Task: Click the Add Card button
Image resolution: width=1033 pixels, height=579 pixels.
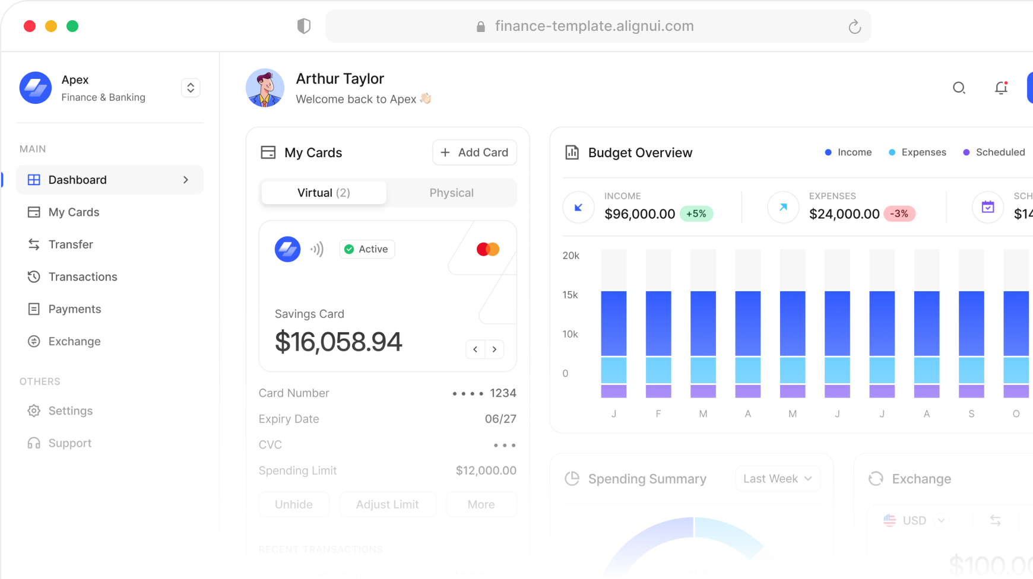Action: click(474, 152)
